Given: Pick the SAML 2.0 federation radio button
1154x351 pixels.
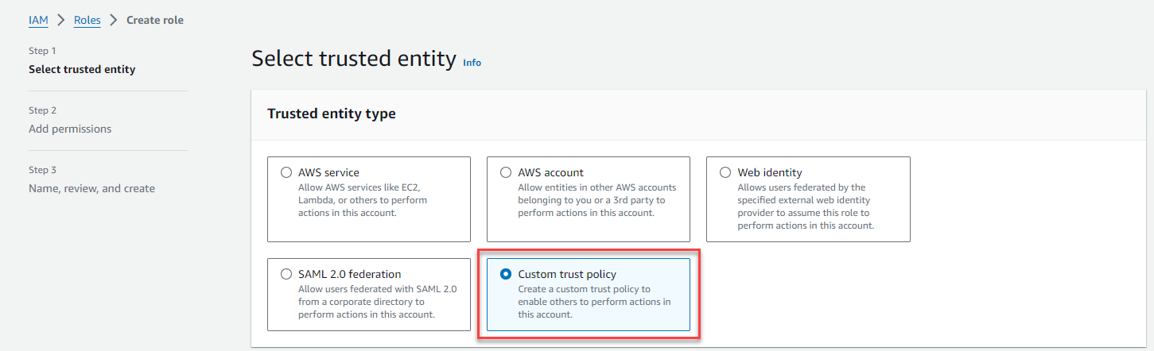Looking at the screenshot, I should [286, 274].
